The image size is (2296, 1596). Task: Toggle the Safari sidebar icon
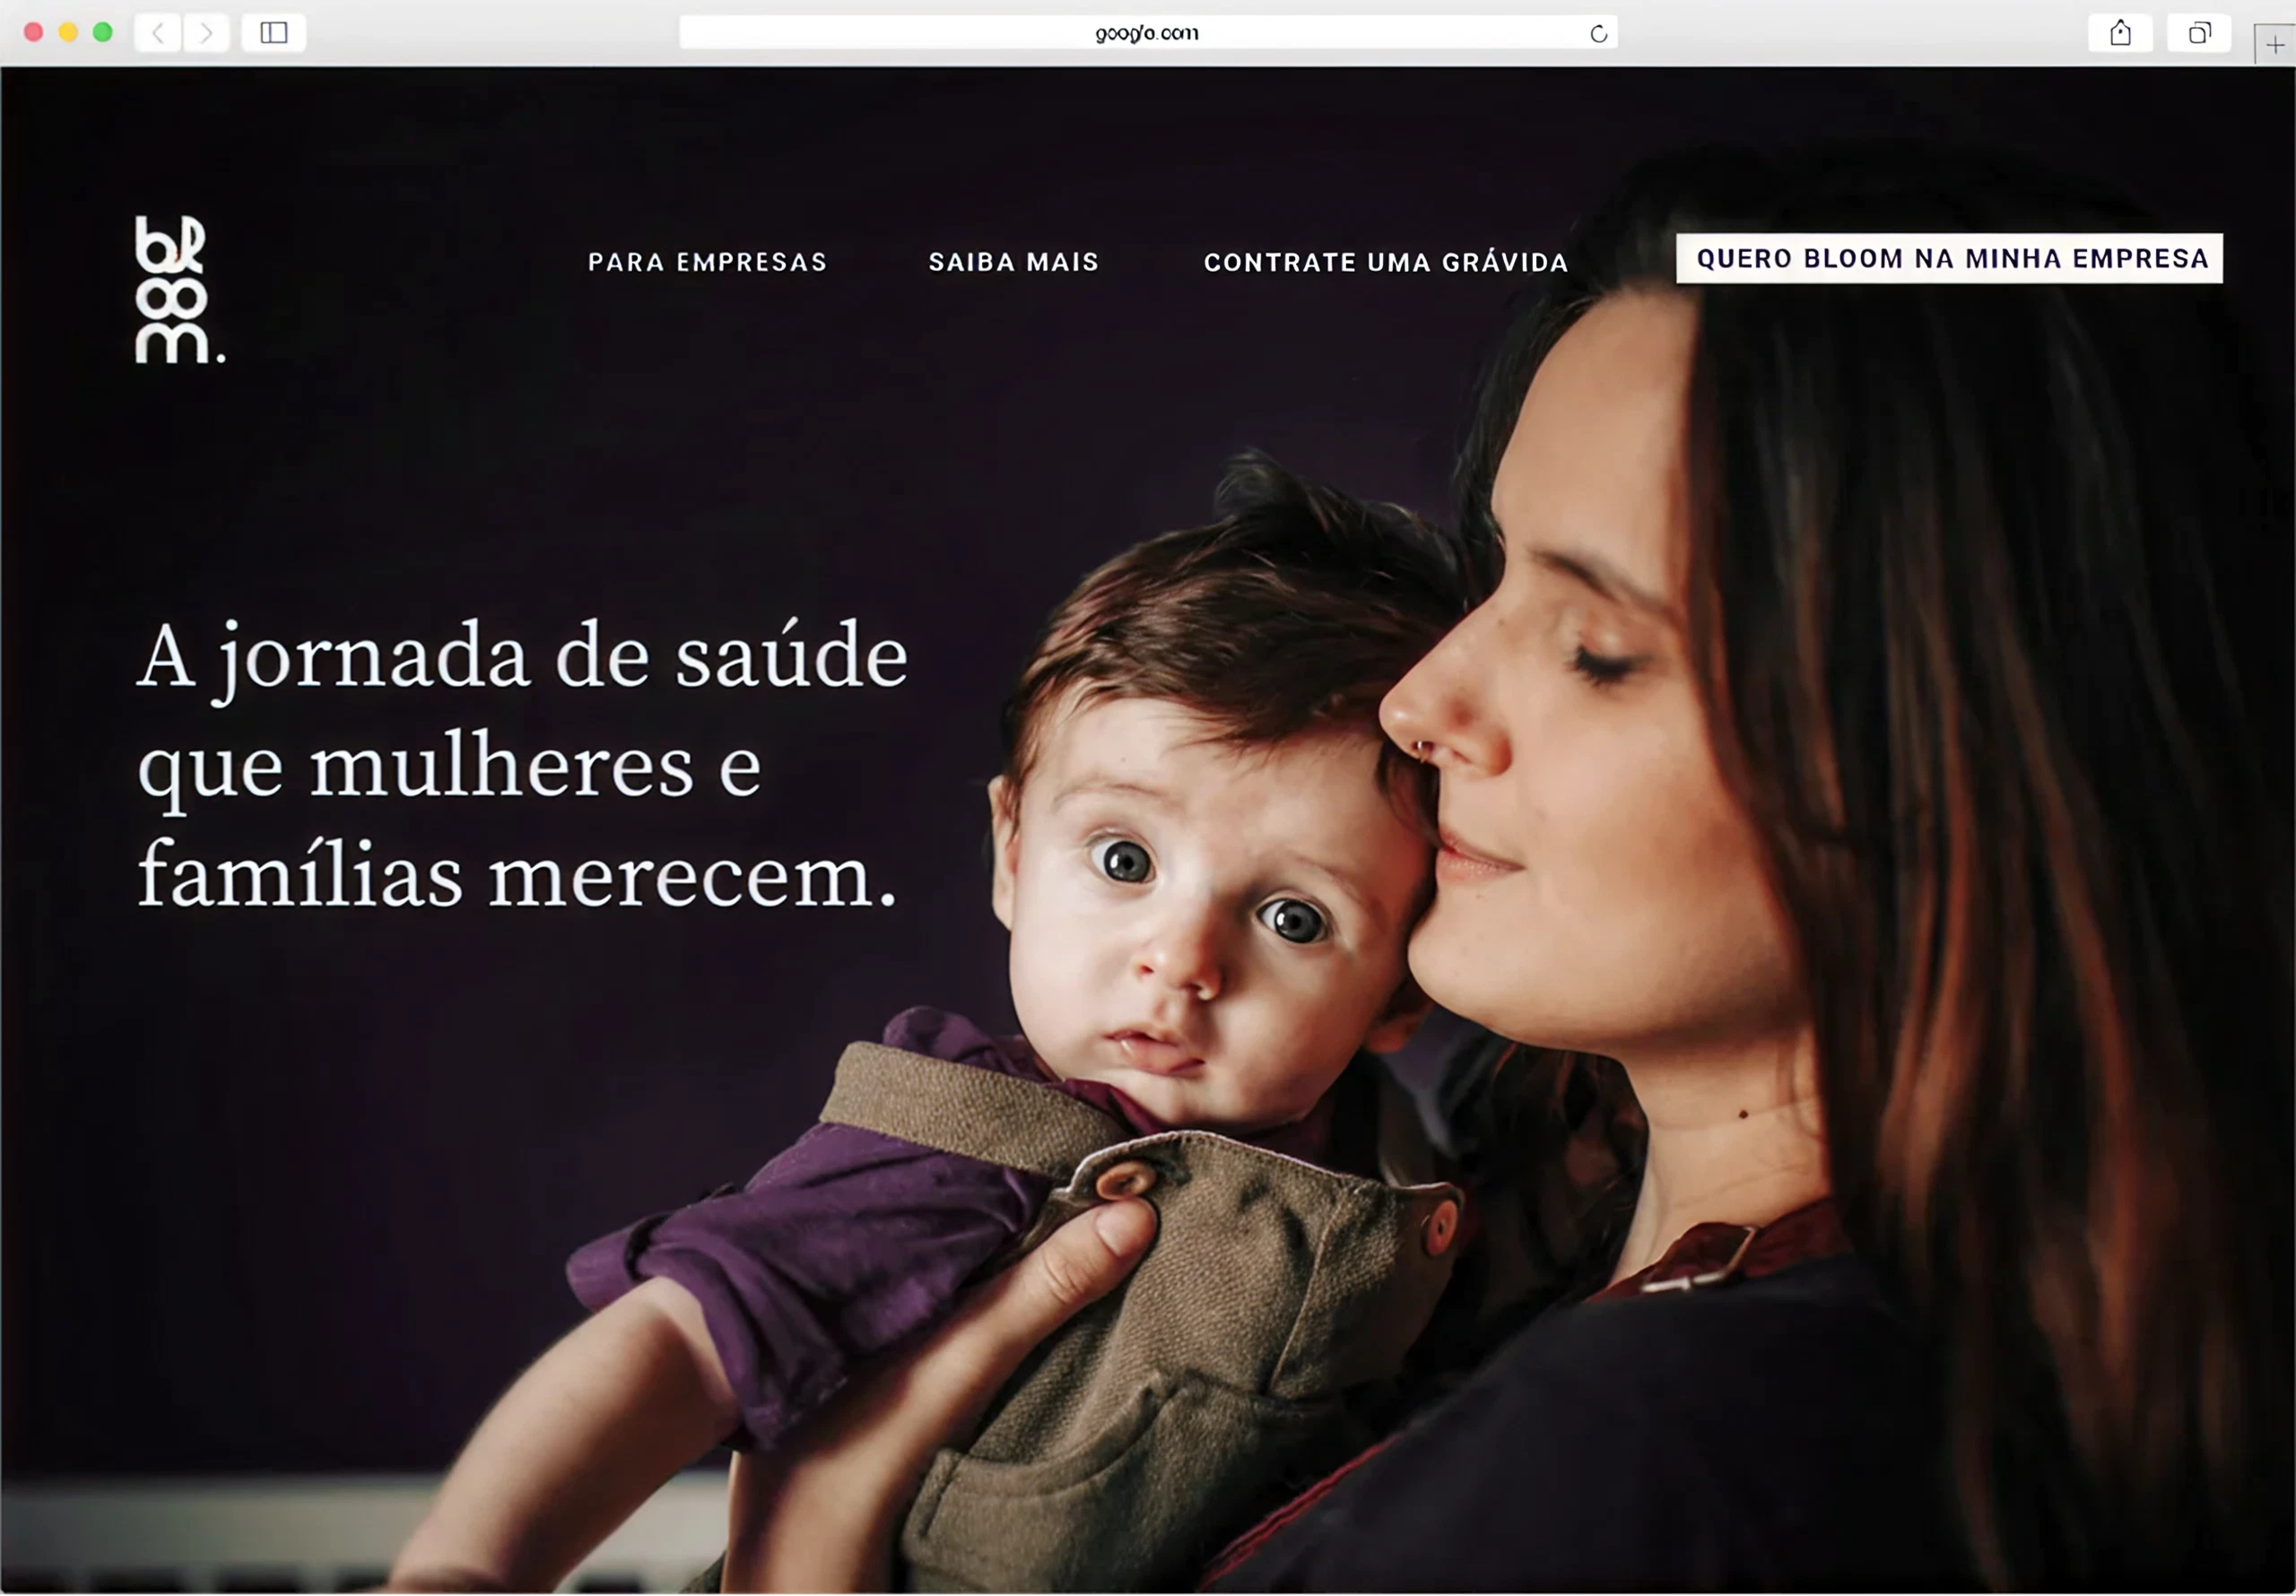tap(274, 33)
